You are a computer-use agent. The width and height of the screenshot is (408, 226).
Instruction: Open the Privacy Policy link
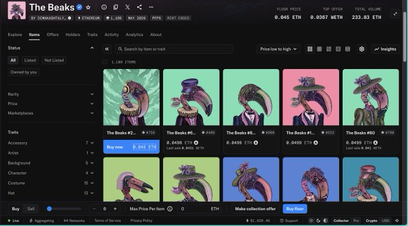141,221
